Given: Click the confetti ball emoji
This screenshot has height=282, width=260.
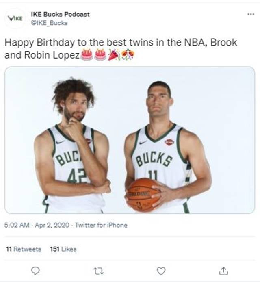Looking at the screenshot, I should [x=128, y=54].
